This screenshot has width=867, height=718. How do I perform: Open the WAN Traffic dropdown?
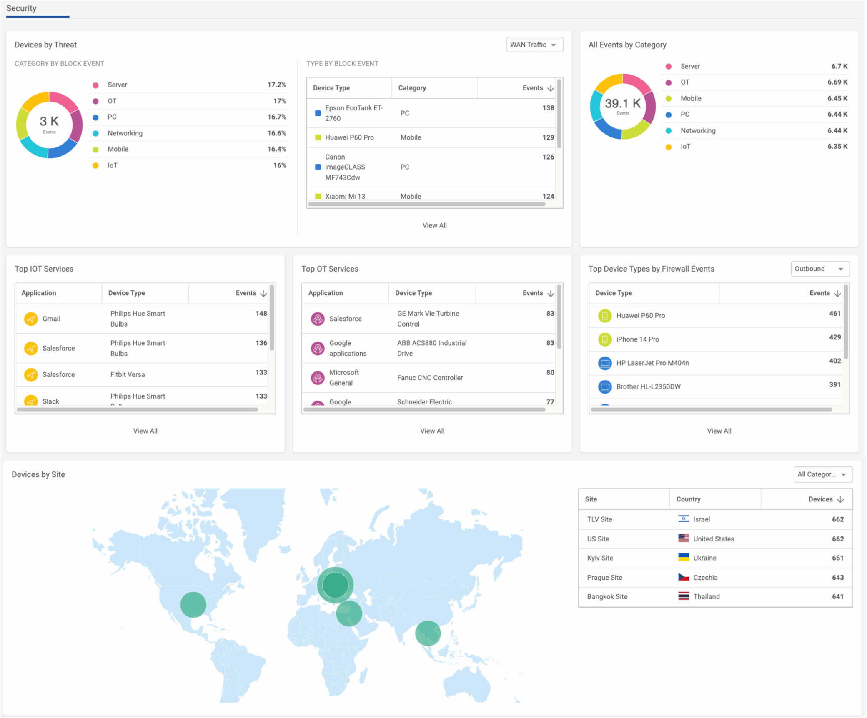[x=534, y=45]
